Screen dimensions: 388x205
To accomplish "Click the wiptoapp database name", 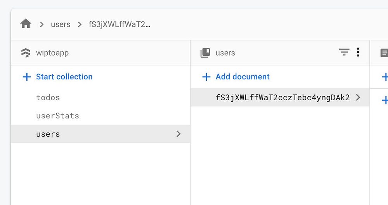I will [52, 53].
